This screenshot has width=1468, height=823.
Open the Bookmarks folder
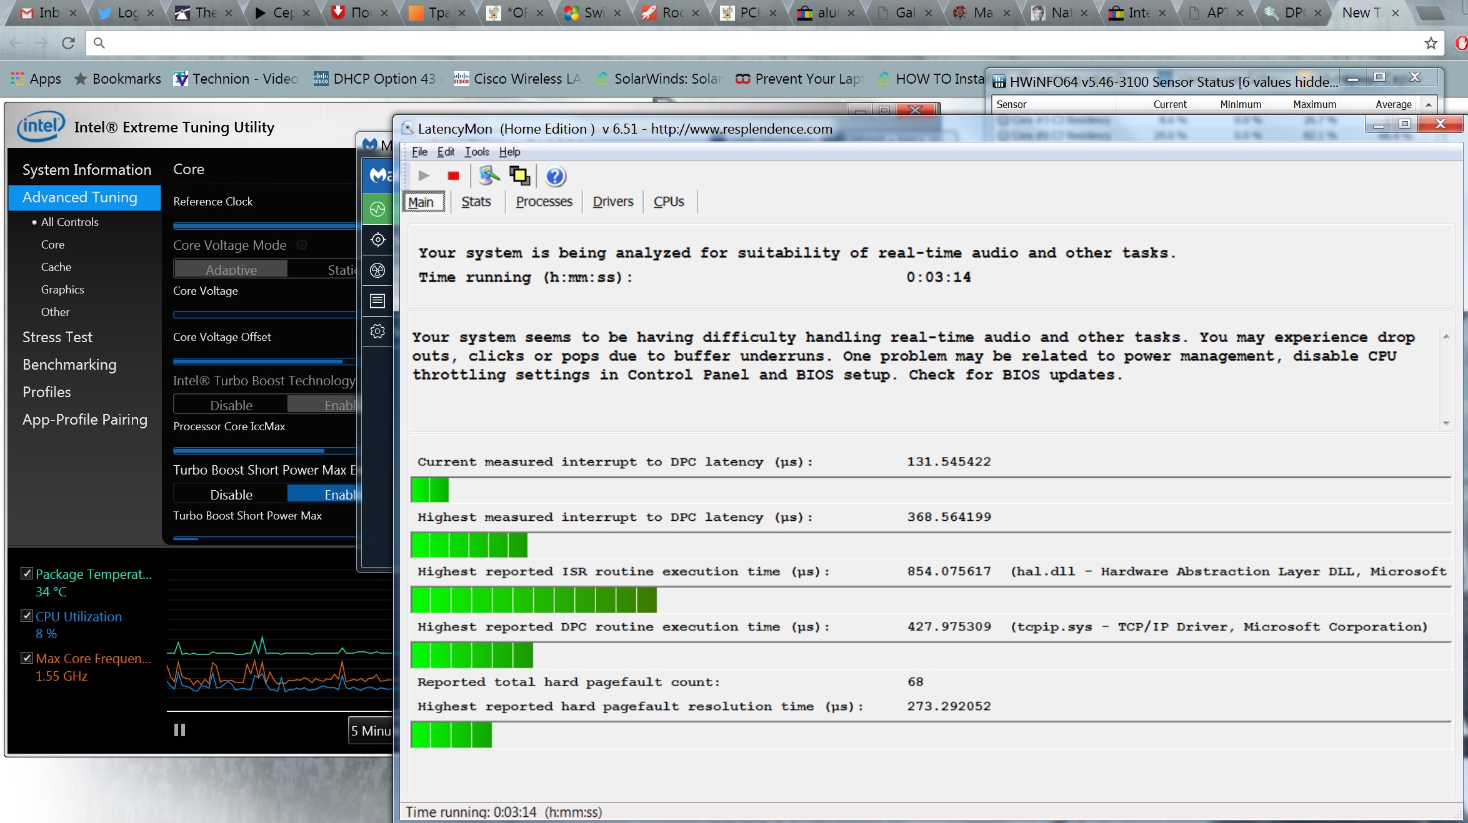click(x=117, y=79)
